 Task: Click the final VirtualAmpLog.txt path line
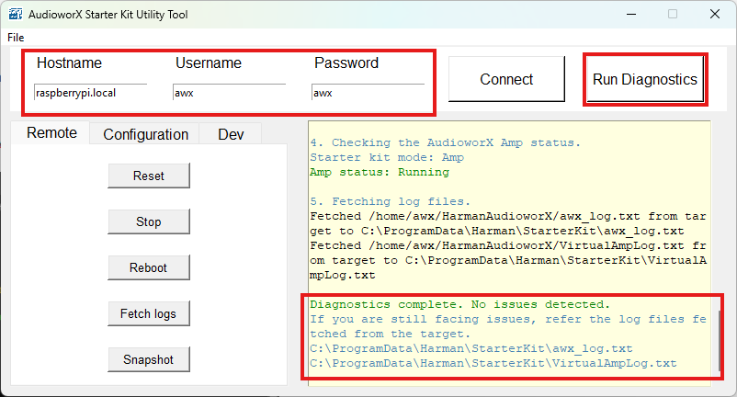coord(493,363)
